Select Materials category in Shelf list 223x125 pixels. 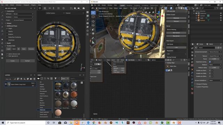tap(43, 110)
